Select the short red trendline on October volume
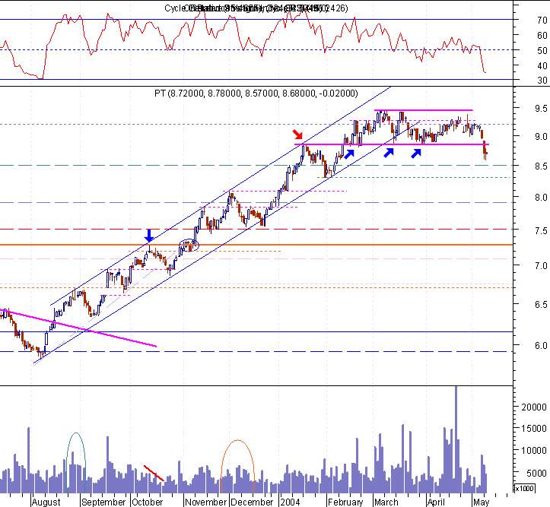Image resolution: width=550 pixels, height=507 pixels. 154,474
